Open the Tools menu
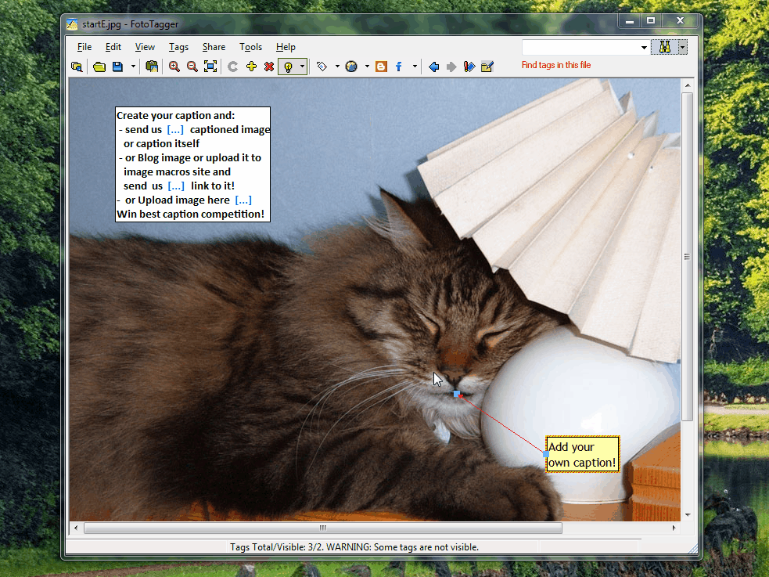The height and width of the screenshot is (577, 769). point(250,47)
